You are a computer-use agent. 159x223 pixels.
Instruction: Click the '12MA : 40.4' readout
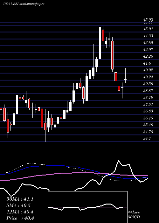tap(20, 212)
